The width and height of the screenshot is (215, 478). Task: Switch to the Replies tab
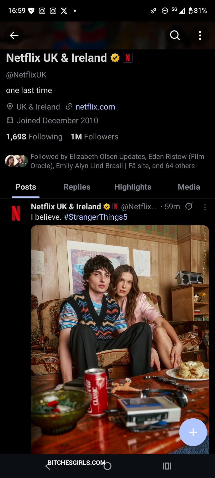click(x=77, y=187)
